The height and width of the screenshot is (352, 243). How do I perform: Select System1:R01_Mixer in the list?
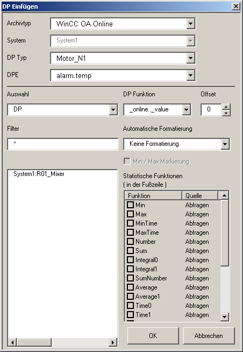(x=39, y=174)
